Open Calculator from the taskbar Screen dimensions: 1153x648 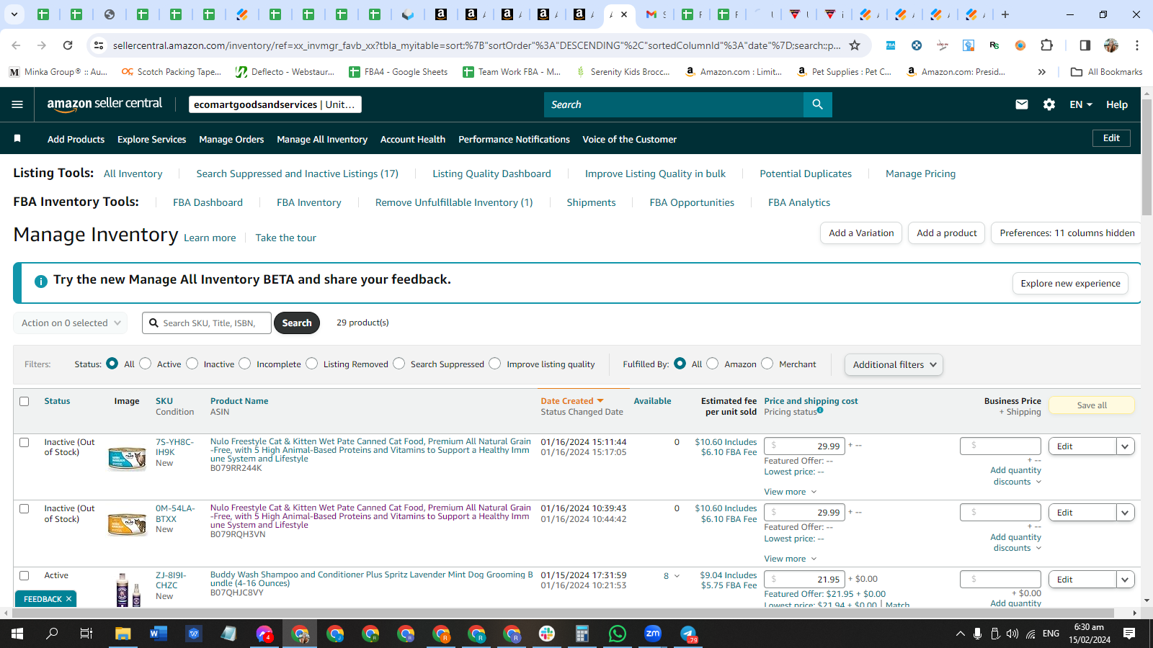point(582,634)
